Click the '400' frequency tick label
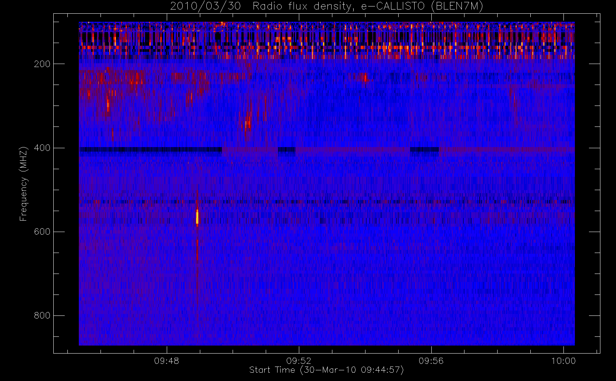 click(x=42, y=148)
